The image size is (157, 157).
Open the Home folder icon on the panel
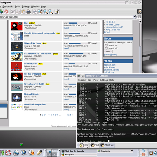[16, 153]
